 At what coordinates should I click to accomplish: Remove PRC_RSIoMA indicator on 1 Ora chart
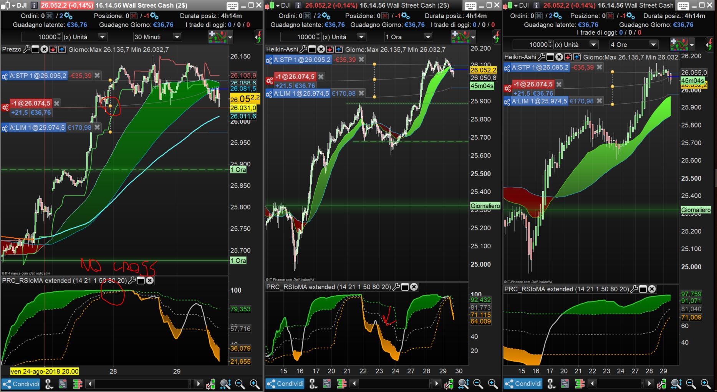coord(414,287)
